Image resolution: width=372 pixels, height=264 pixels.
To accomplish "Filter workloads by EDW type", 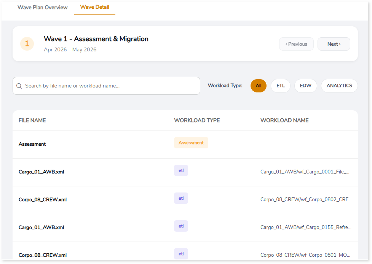I will 305,86.
